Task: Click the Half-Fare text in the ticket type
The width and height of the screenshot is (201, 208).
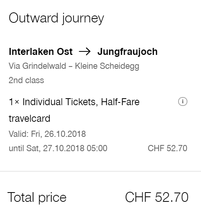Action: click(x=120, y=102)
